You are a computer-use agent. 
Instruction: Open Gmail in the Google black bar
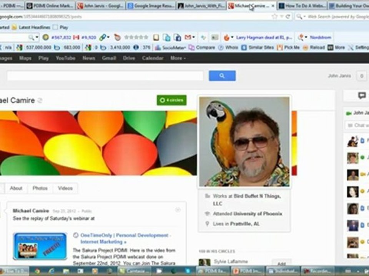(x=109, y=58)
